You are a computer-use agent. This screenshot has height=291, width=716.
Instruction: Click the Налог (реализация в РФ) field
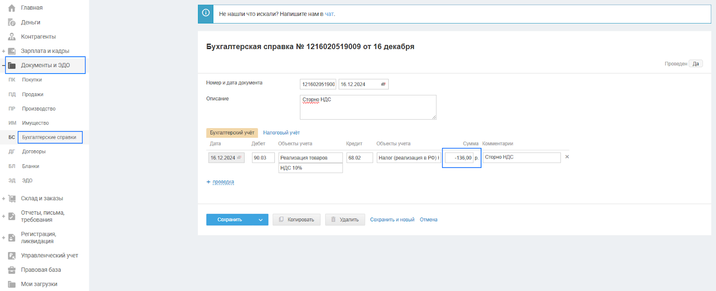point(409,158)
